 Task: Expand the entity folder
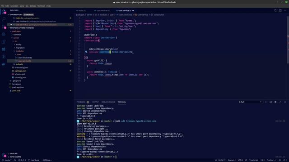pos(19,45)
